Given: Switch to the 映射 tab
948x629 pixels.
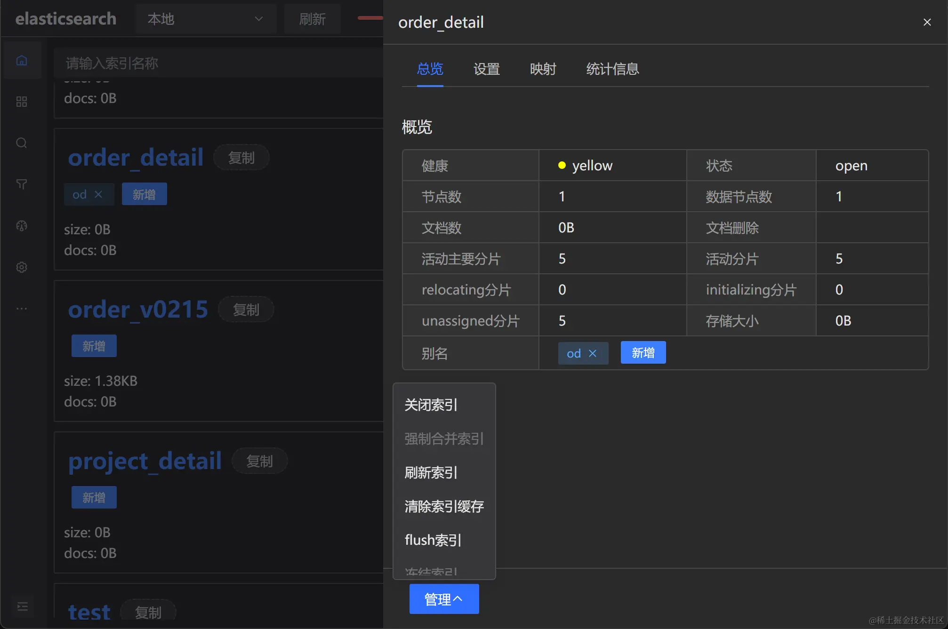Looking at the screenshot, I should 542,69.
